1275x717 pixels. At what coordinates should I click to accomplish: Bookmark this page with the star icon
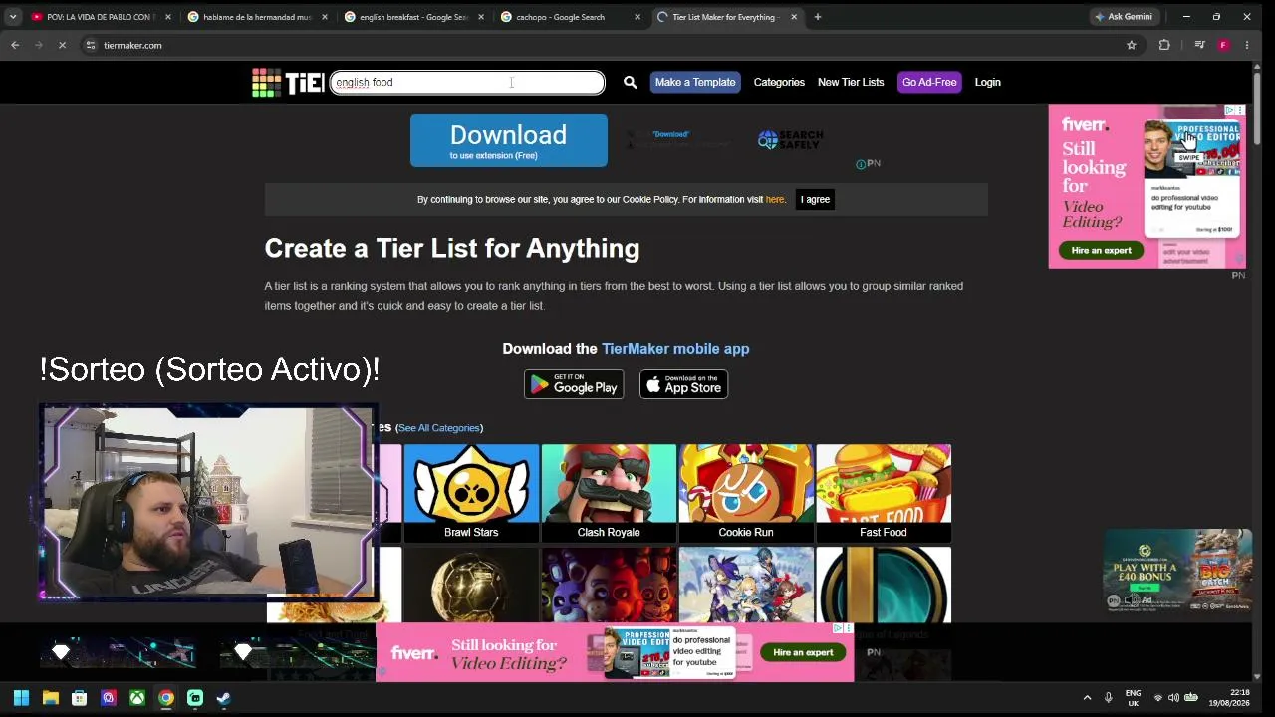(x=1132, y=45)
